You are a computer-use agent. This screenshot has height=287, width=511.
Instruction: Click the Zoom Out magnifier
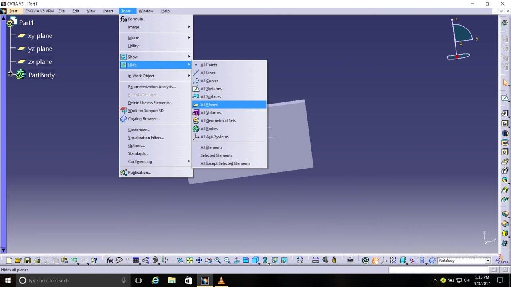(227, 260)
